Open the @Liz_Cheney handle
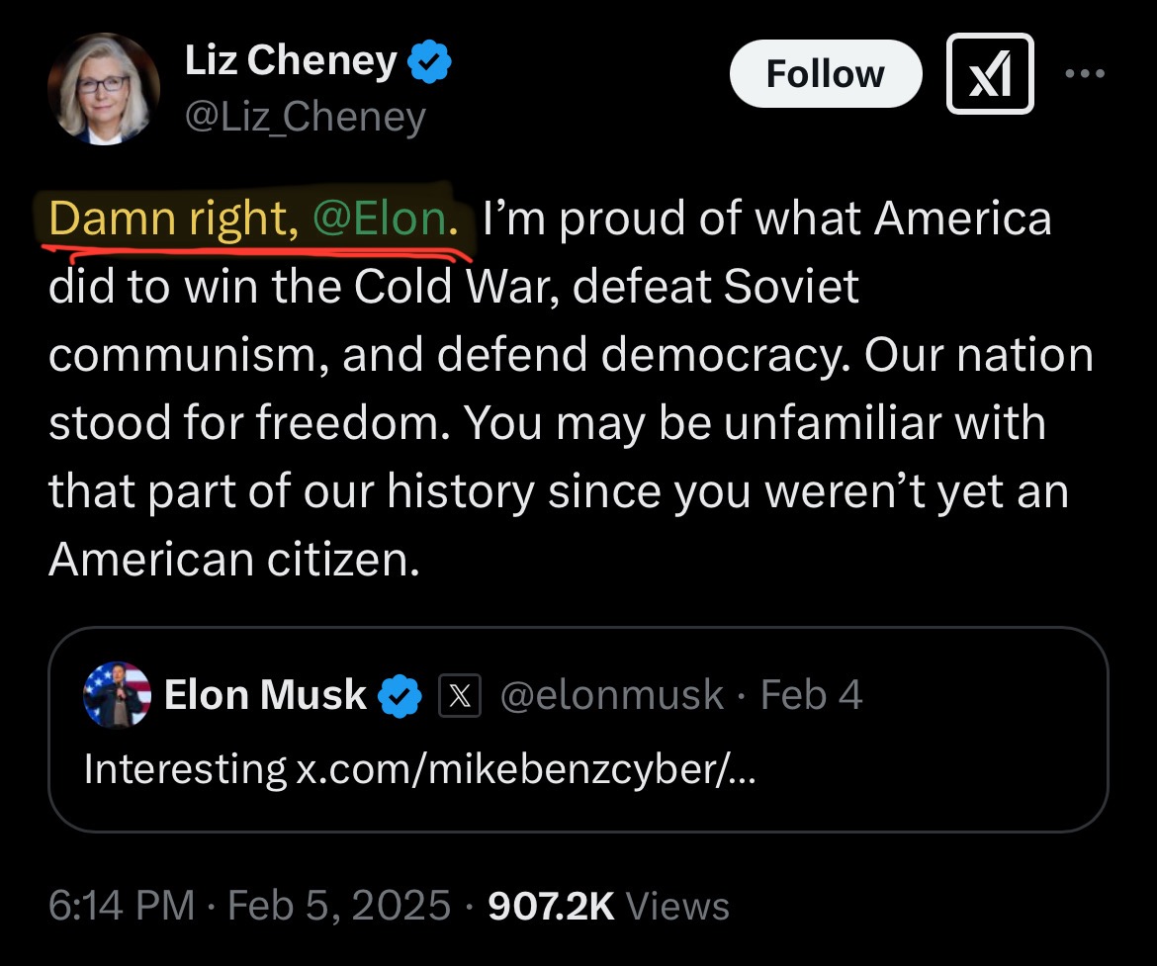The image size is (1157, 966). click(x=305, y=117)
